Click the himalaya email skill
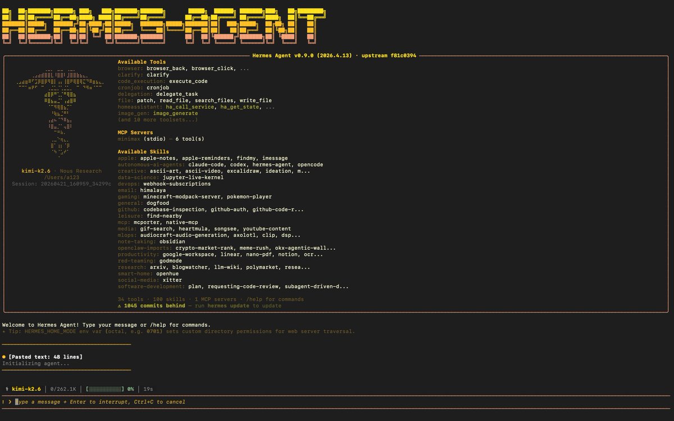Screen dimensions: 674x421 tap(153, 190)
